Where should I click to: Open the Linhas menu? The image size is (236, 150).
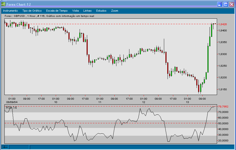[87, 11]
